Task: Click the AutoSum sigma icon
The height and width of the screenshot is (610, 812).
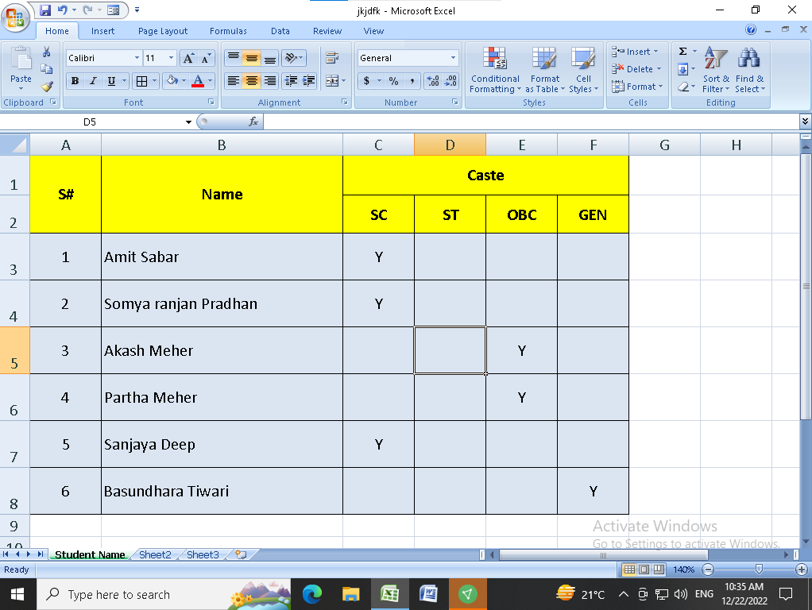Action: [x=682, y=52]
